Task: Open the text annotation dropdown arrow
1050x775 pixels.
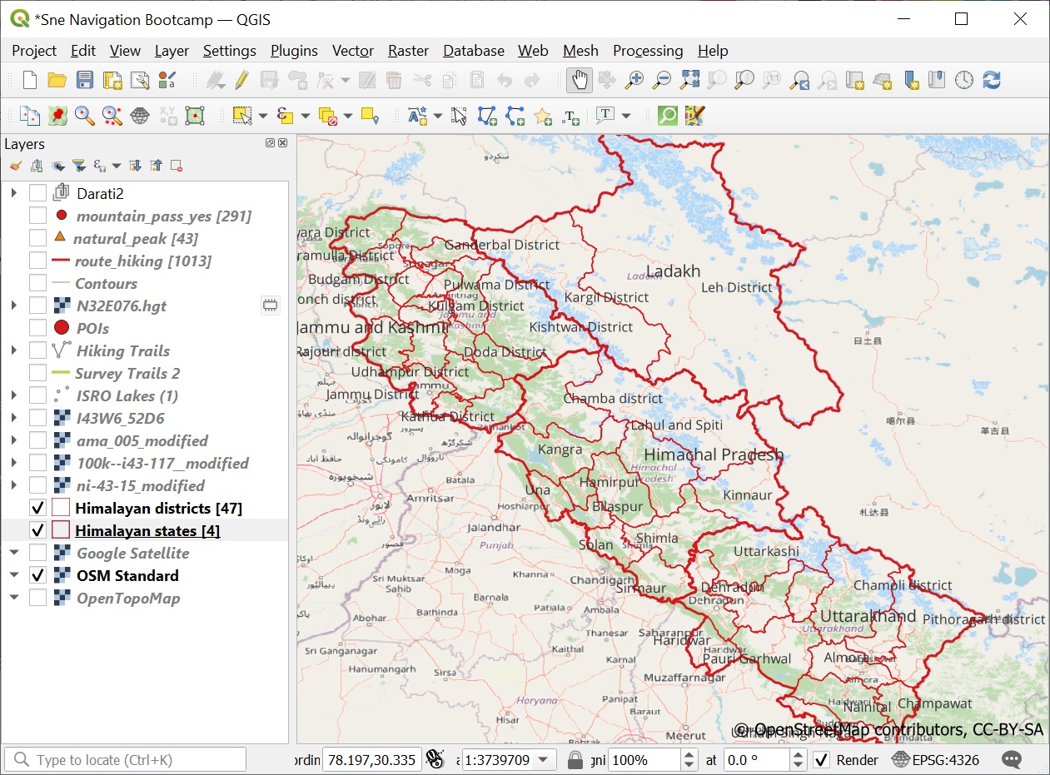Action: click(x=626, y=116)
